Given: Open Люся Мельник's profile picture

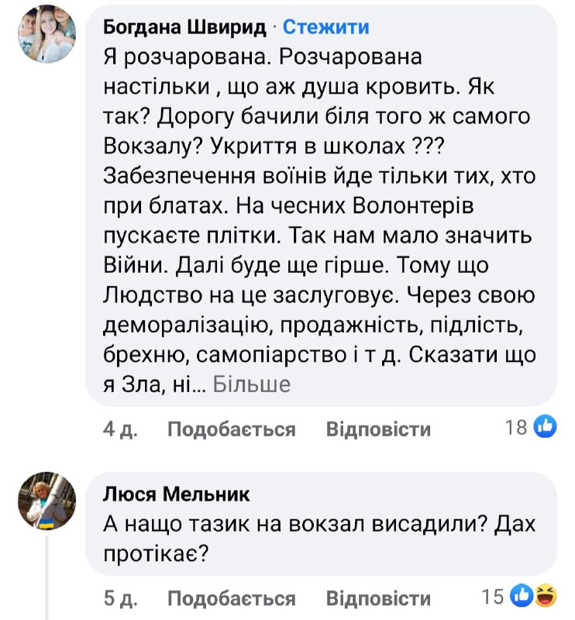Looking at the screenshot, I should click(46, 501).
